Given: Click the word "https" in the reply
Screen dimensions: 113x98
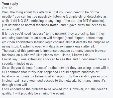Looking at the screenshot, I should [14, 46].
